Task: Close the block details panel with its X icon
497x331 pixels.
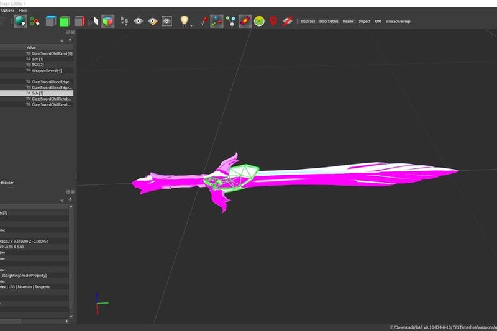Action: click(73, 192)
